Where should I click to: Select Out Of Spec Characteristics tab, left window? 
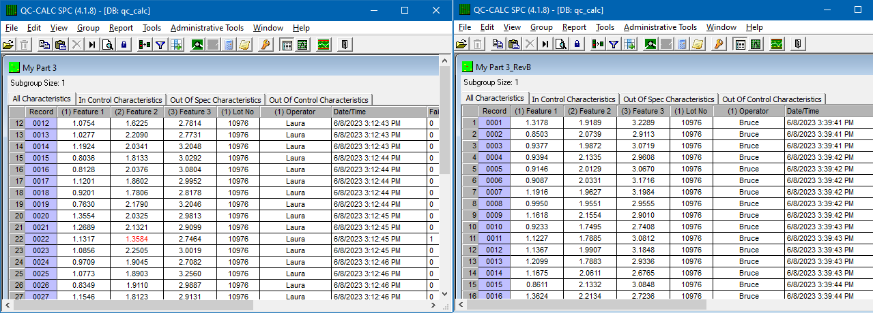pos(216,100)
